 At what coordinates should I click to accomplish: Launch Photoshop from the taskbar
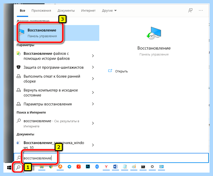(x=88, y=167)
